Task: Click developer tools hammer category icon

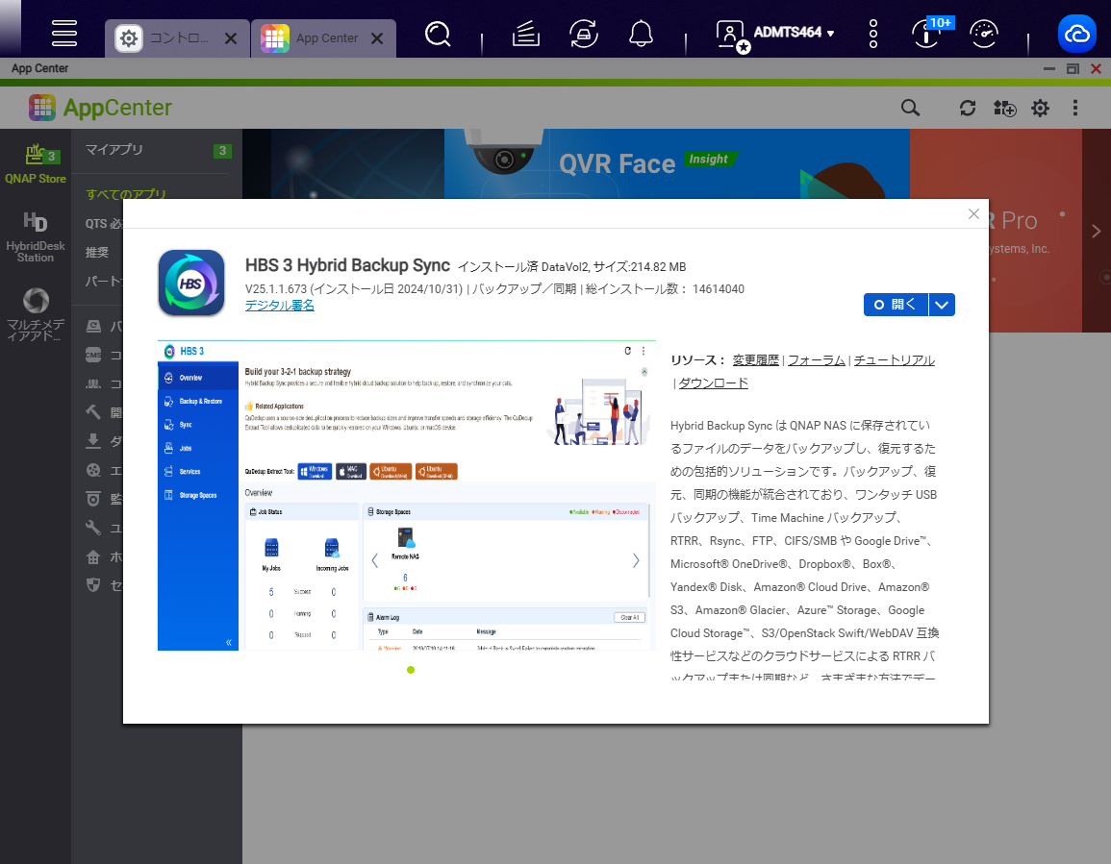Action: (93, 412)
